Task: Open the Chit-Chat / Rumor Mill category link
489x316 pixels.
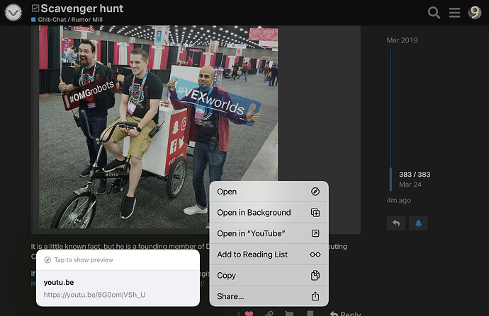Action: (70, 20)
